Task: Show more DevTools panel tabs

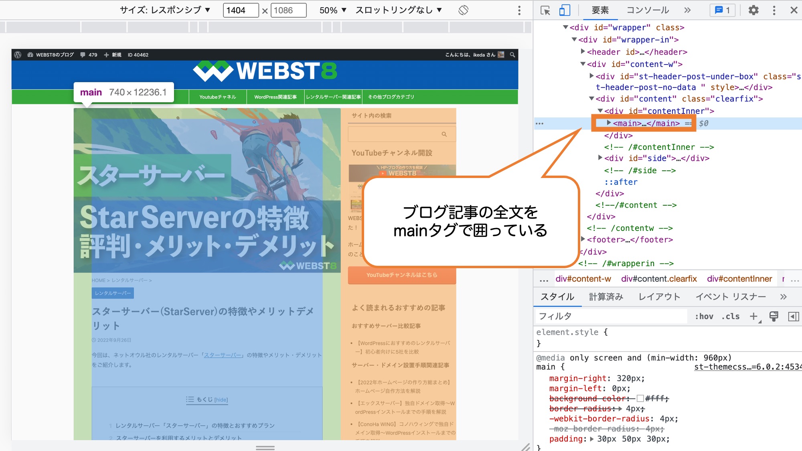Action: 687,10
